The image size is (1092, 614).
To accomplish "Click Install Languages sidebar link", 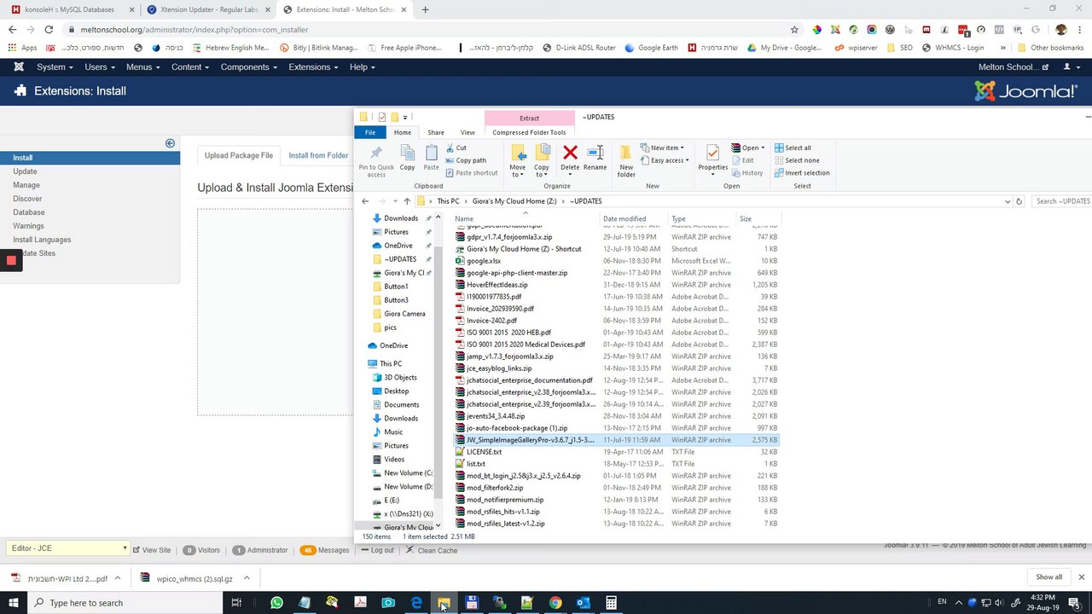I will tap(42, 240).
